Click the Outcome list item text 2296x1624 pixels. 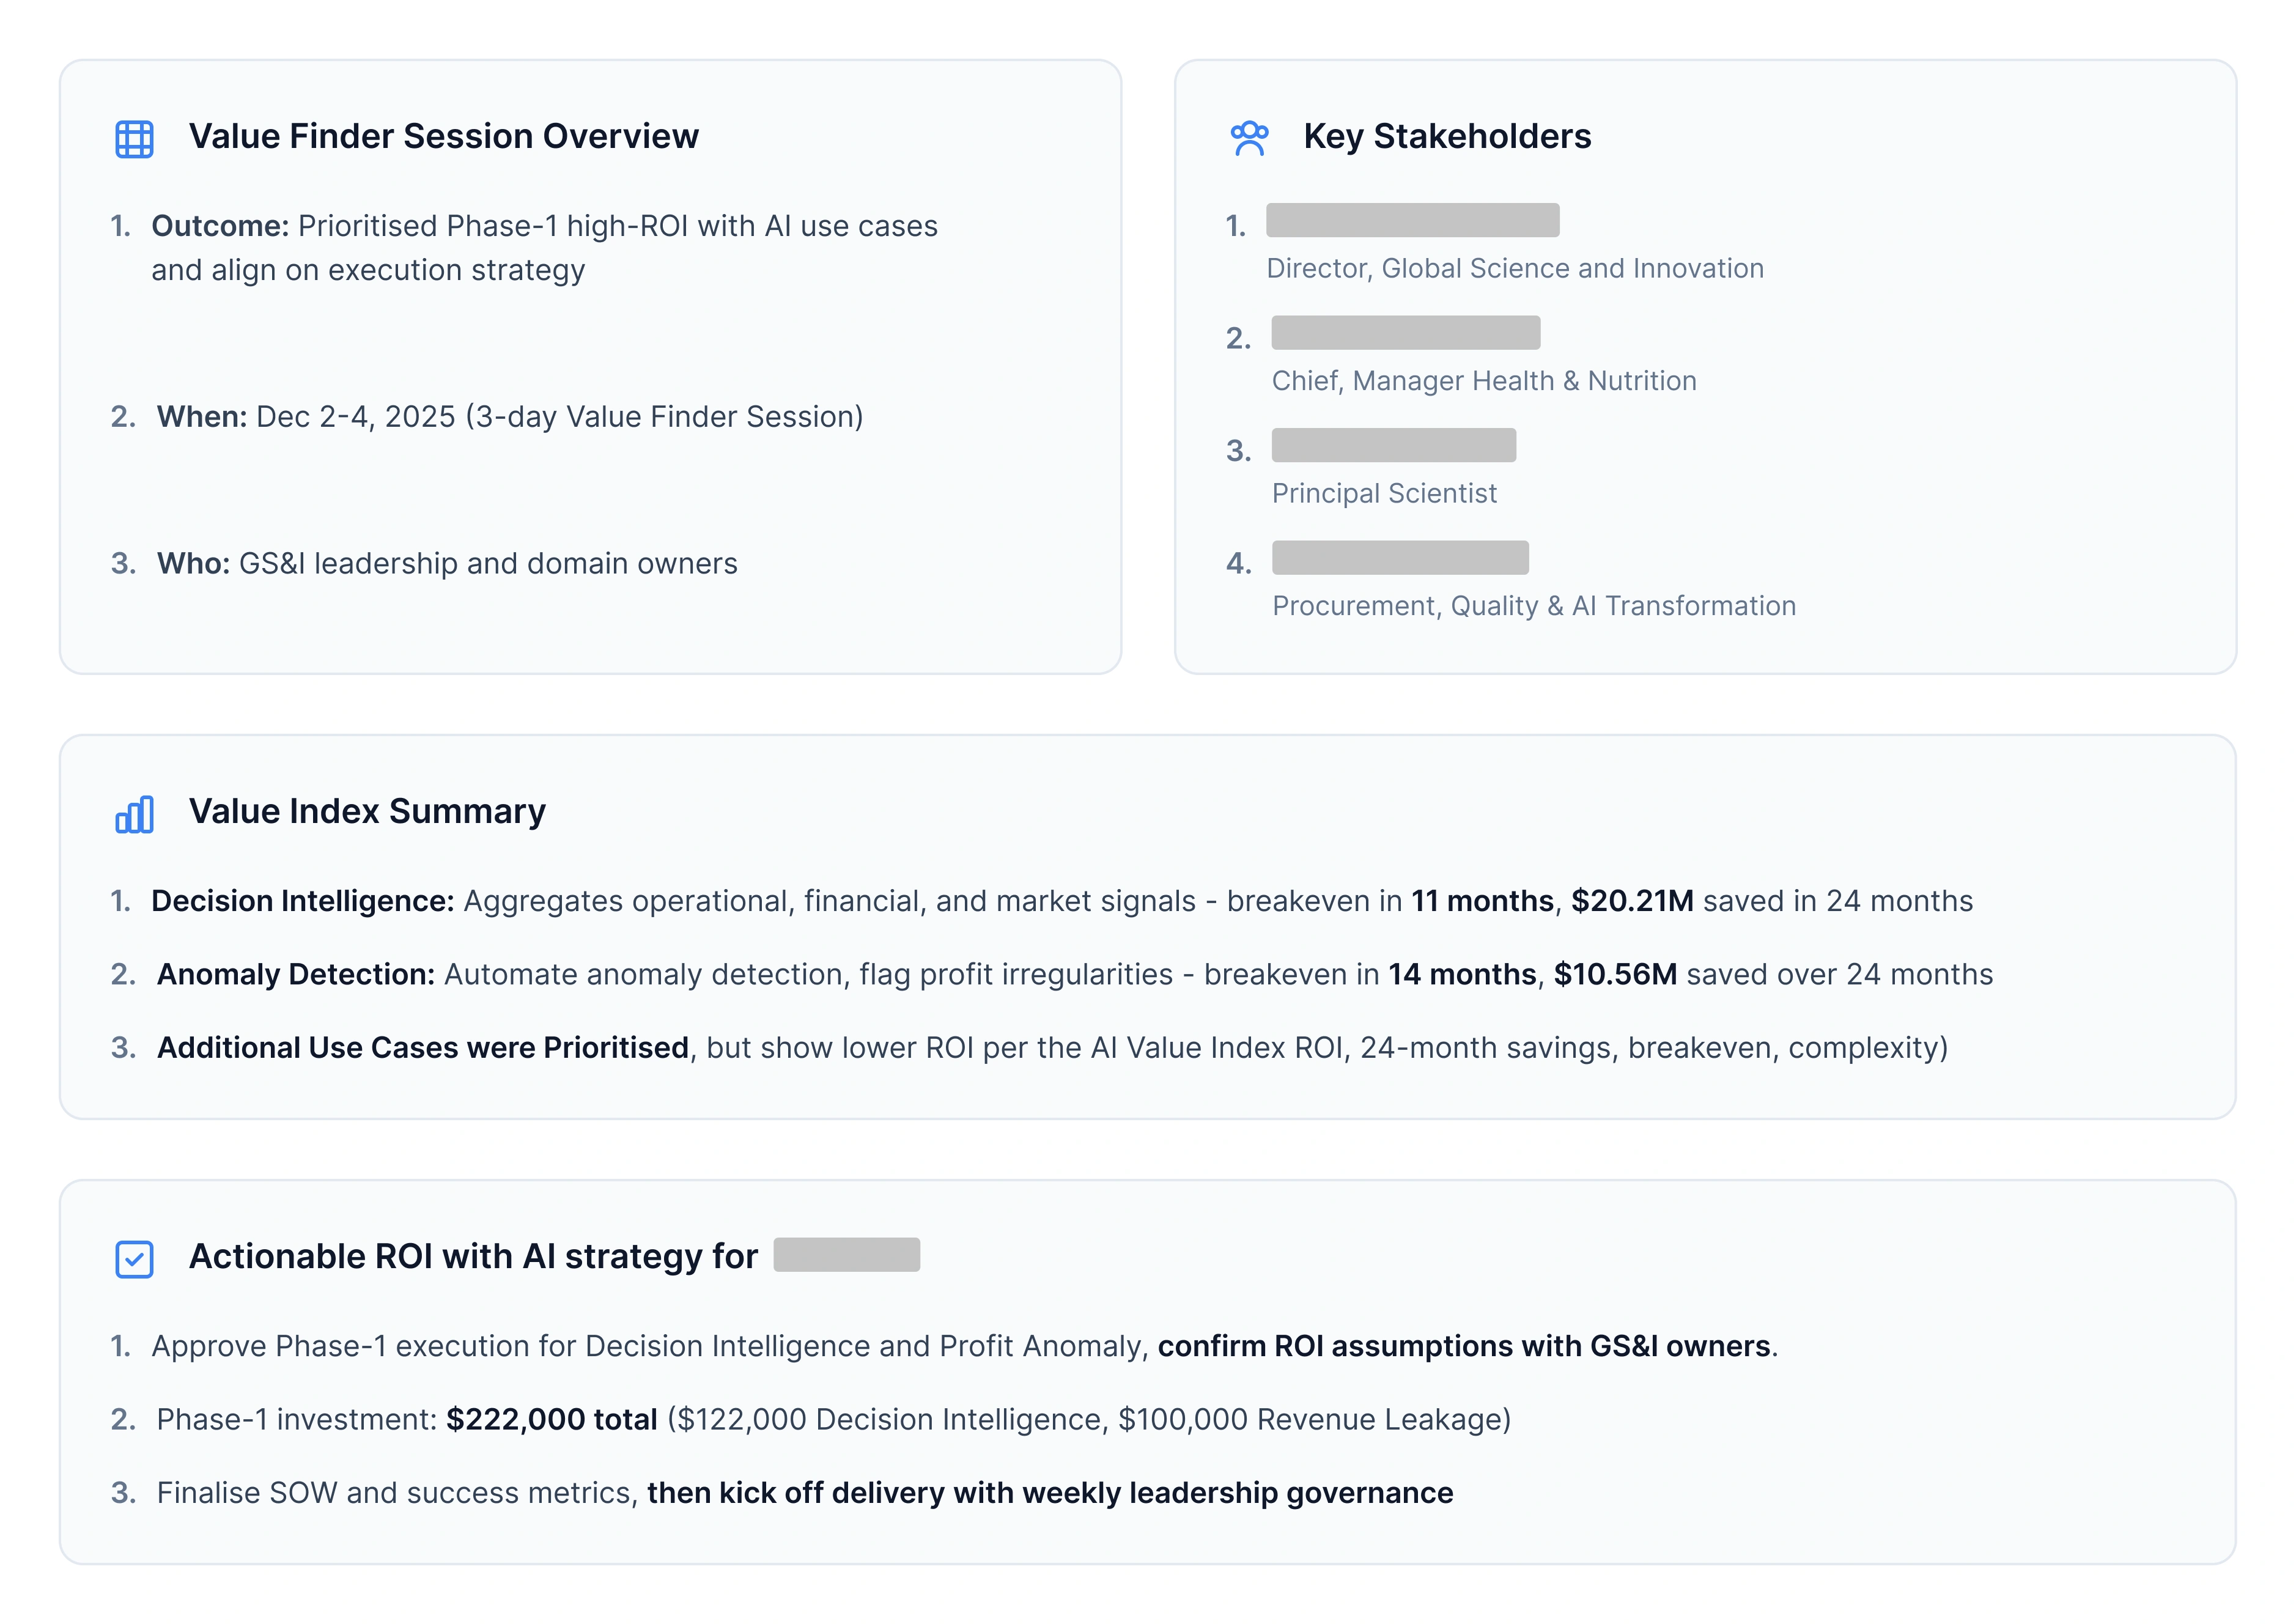[x=544, y=248]
